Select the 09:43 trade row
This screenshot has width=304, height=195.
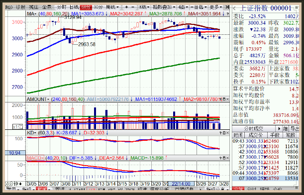coord(265,141)
